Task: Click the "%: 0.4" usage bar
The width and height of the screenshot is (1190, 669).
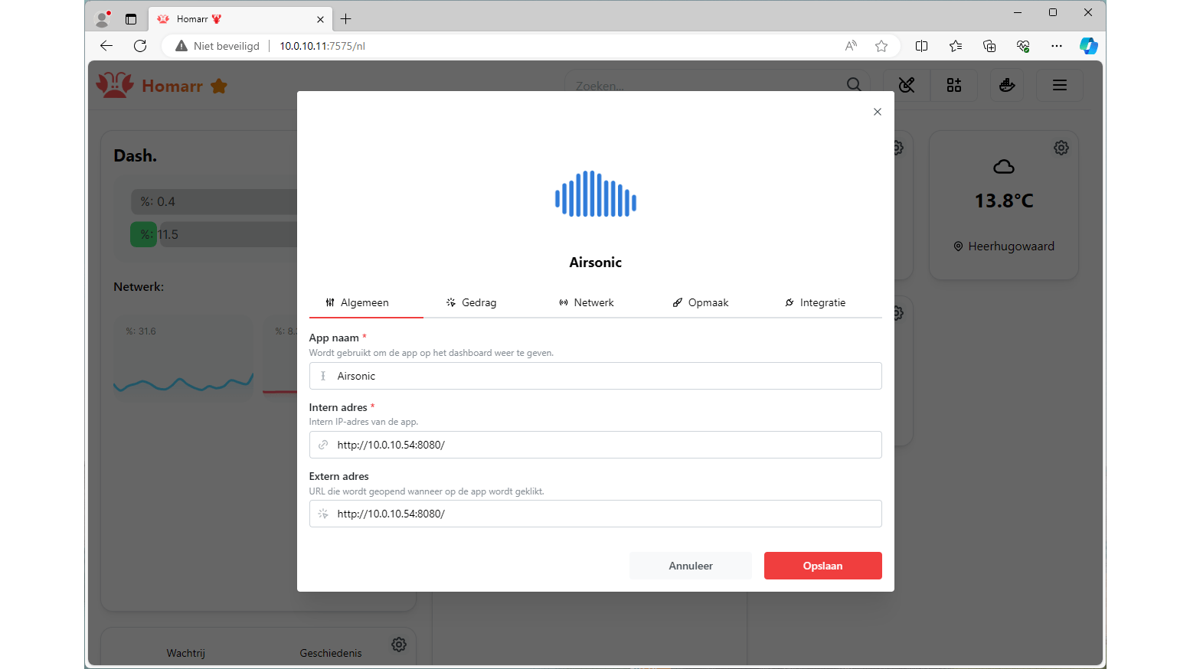Action: (x=214, y=201)
